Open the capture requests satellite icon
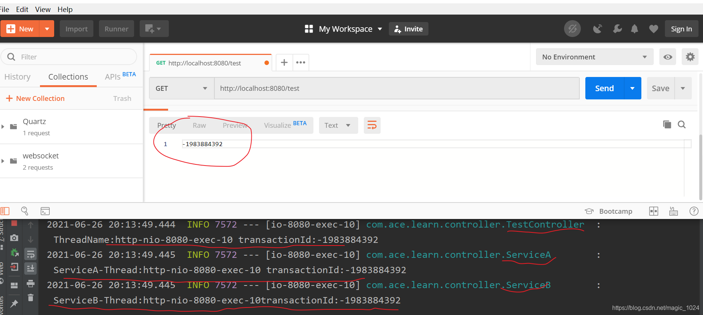The width and height of the screenshot is (703, 315). tap(598, 29)
